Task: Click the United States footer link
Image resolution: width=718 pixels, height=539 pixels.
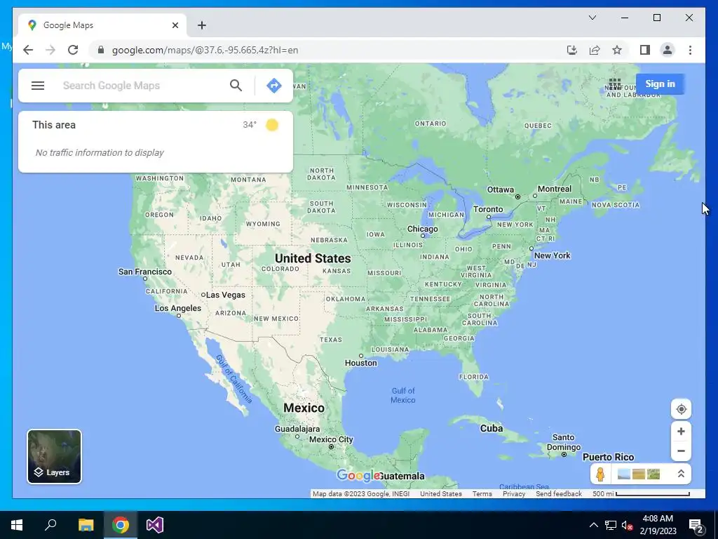Action: pyautogui.click(x=440, y=493)
